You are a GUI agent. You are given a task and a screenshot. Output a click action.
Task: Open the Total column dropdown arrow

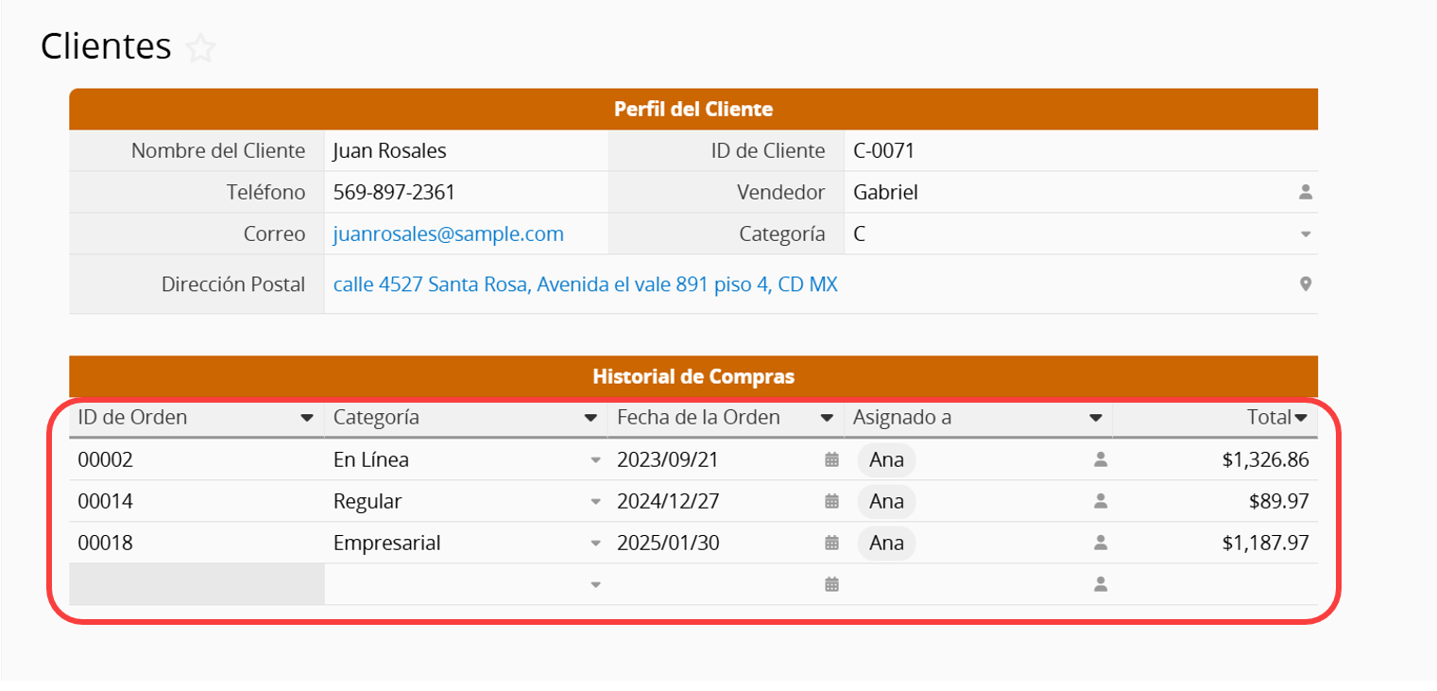click(1301, 418)
